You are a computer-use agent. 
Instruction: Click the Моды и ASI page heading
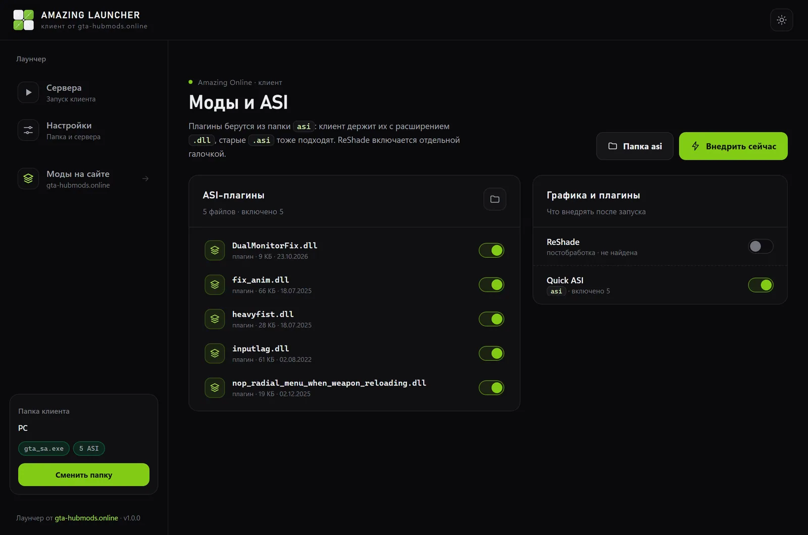(x=238, y=103)
